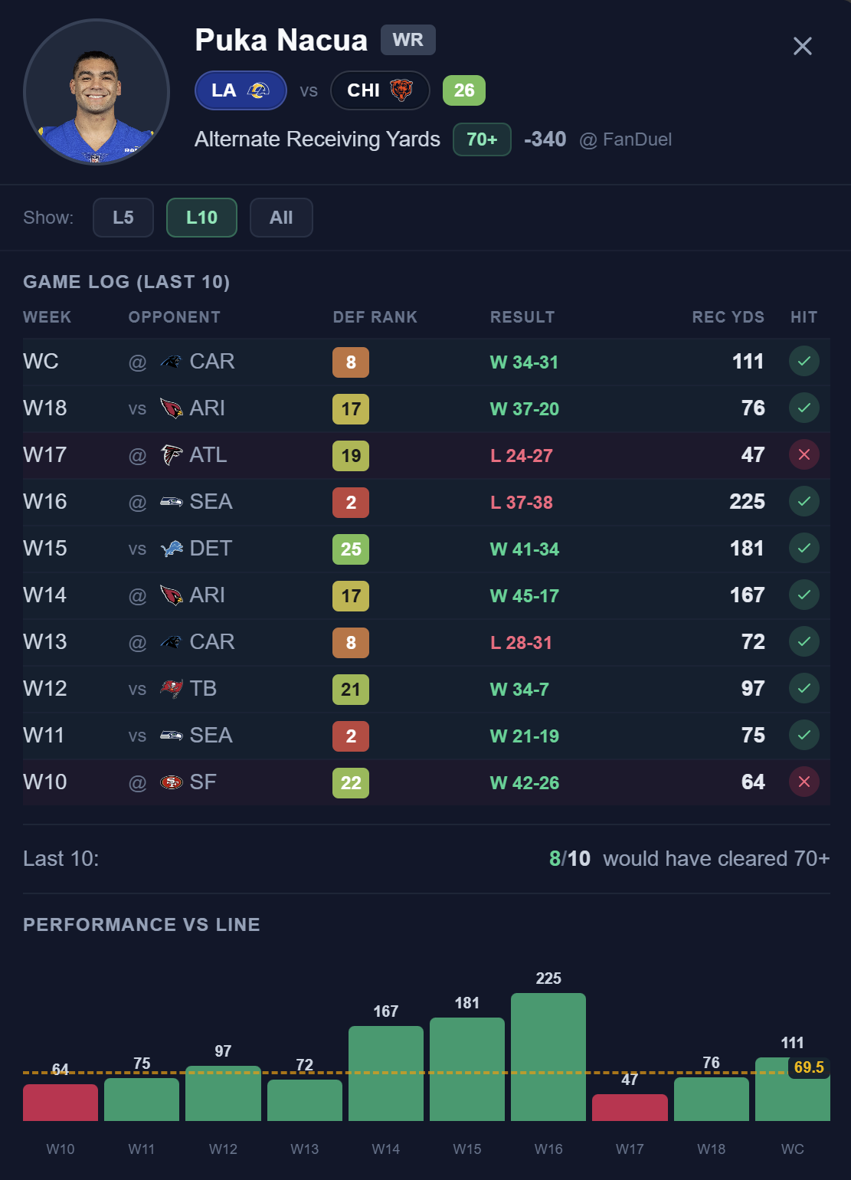The image size is (851, 1180).
Task: Show All games filter
Action: (x=281, y=218)
